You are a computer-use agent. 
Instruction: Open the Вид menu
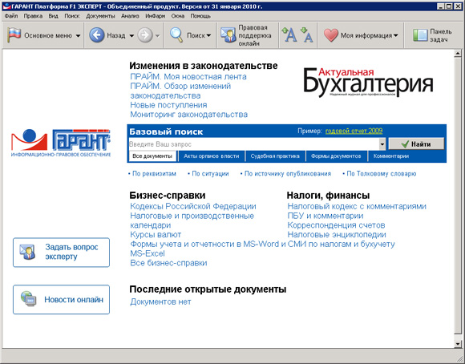click(53, 16)
